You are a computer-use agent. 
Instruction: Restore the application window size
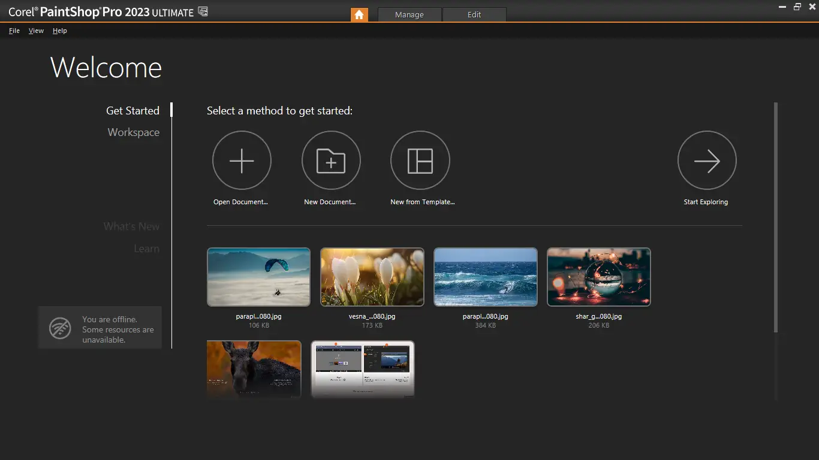pos(797,7)
